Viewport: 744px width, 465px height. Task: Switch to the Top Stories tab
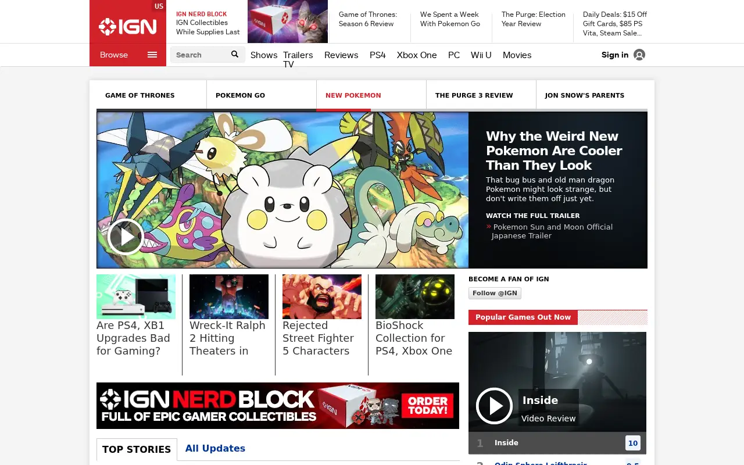coord(137,449)
